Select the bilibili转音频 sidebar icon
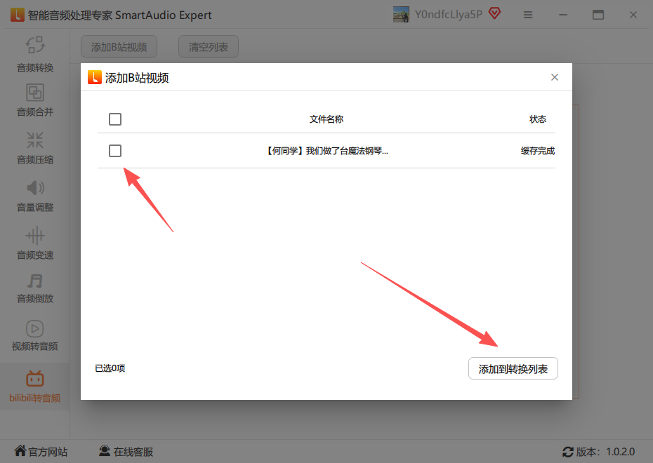Image resolution: width=653 pixels, height=463 pixels. click(x=35, y=378)
